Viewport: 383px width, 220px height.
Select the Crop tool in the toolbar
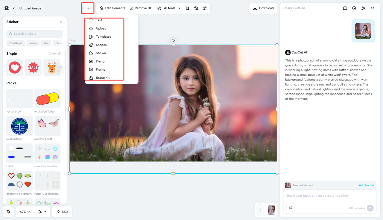coord(187,8)
